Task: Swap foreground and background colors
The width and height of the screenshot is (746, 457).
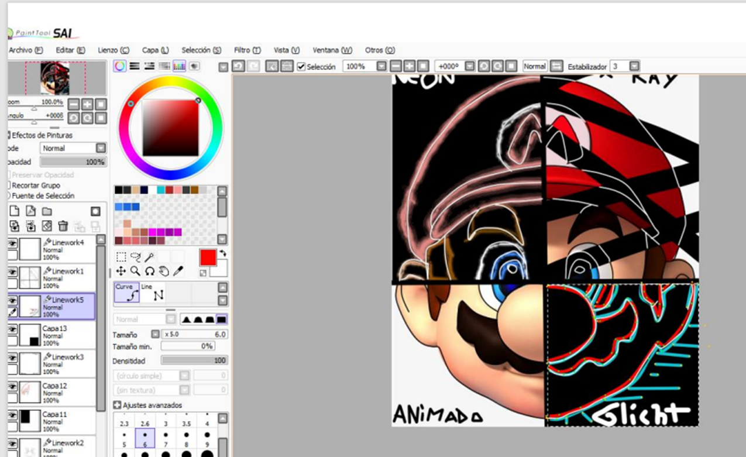Action: click(222, 253)
